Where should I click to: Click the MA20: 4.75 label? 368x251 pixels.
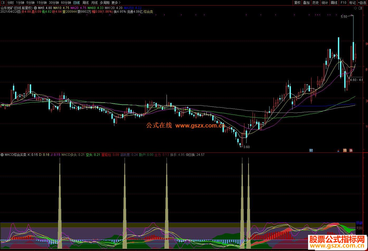pyautogui.click(x=78, y=8)
